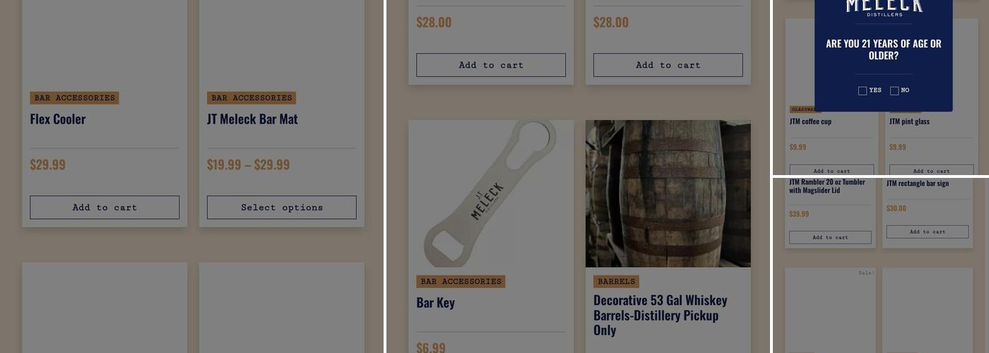Open Decorative 53 Gal Whiskey Barrels listing

pos(661,315)
